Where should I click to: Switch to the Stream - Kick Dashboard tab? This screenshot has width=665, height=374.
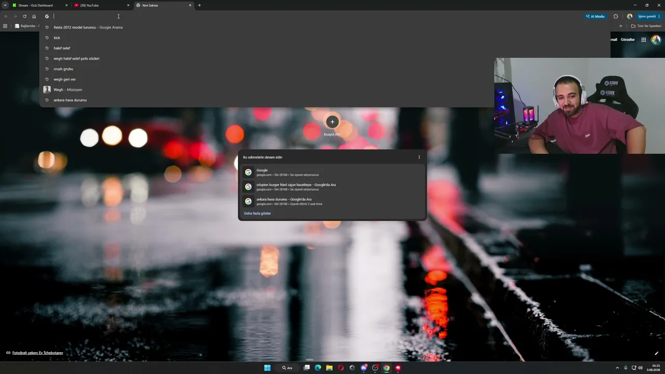(41, 5)
